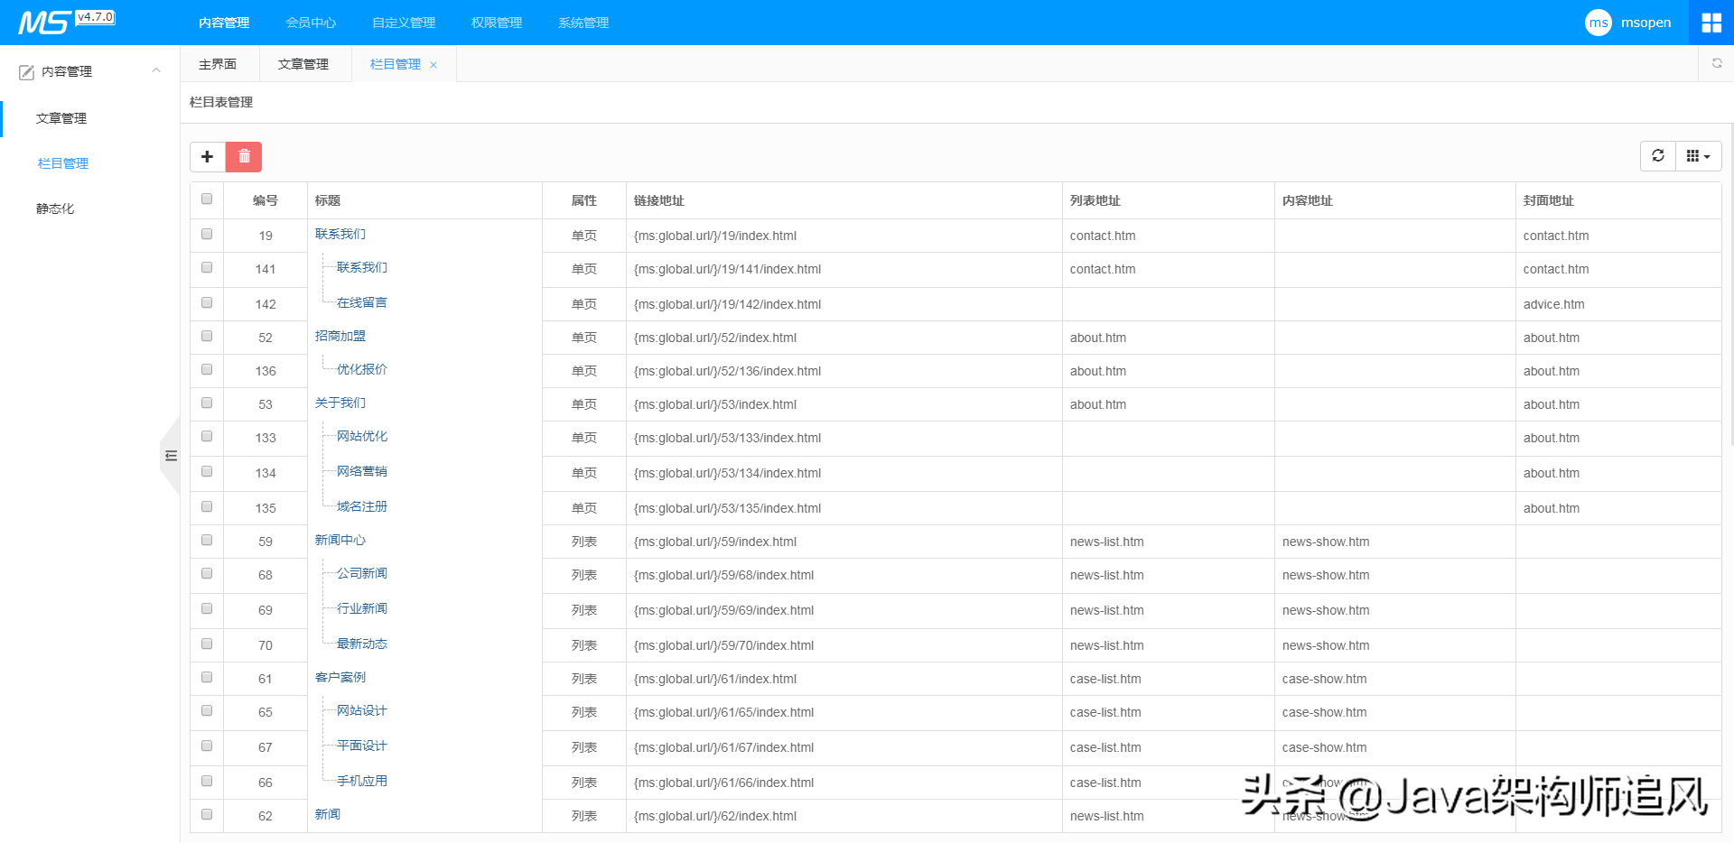Collapse the 内容管理 sidebar section chevron
The height and width of the screenshot is (843, 1734).
155,70
